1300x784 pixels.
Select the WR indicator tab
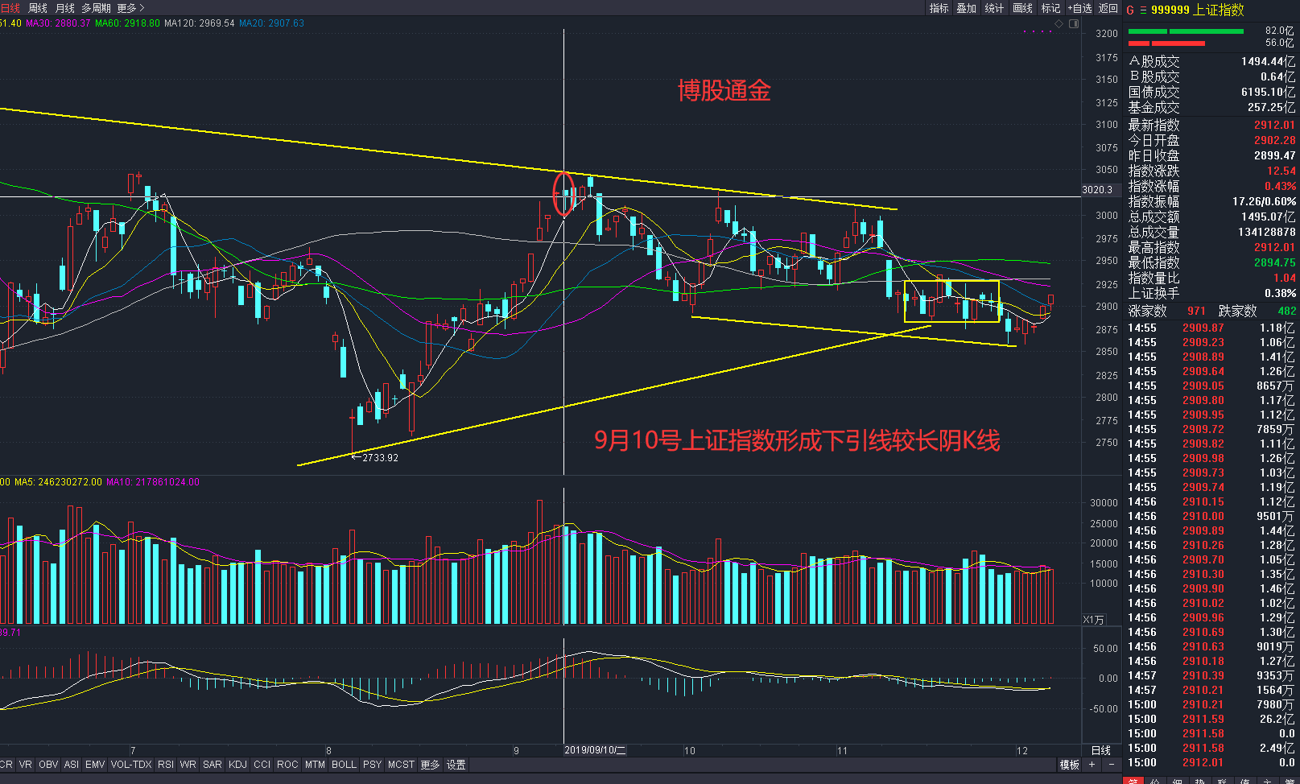tap(188, 765)
